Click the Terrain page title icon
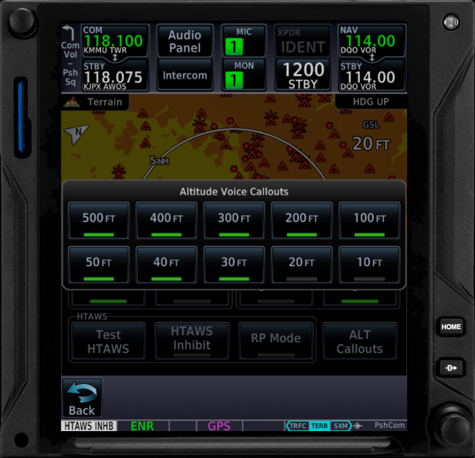This screenshot has height=458, width=475. [71, 102]
